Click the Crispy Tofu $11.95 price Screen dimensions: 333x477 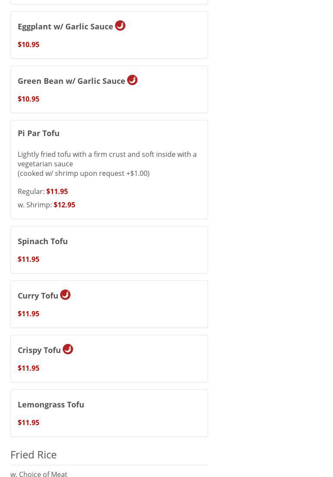[29, 368]
